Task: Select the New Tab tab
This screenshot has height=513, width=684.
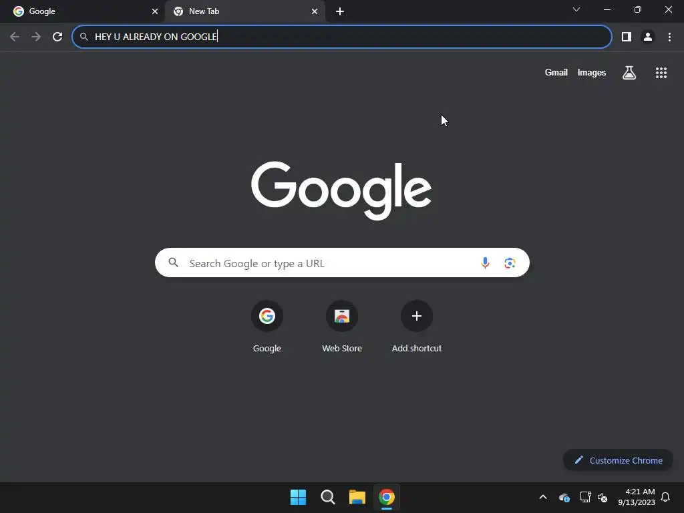Action: 244,11
